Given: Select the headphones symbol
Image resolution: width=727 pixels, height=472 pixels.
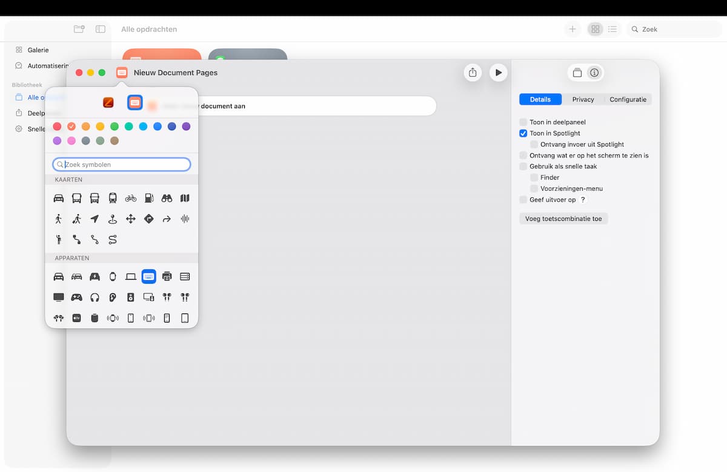Looking at the screenshot, I should click(95, 297).
